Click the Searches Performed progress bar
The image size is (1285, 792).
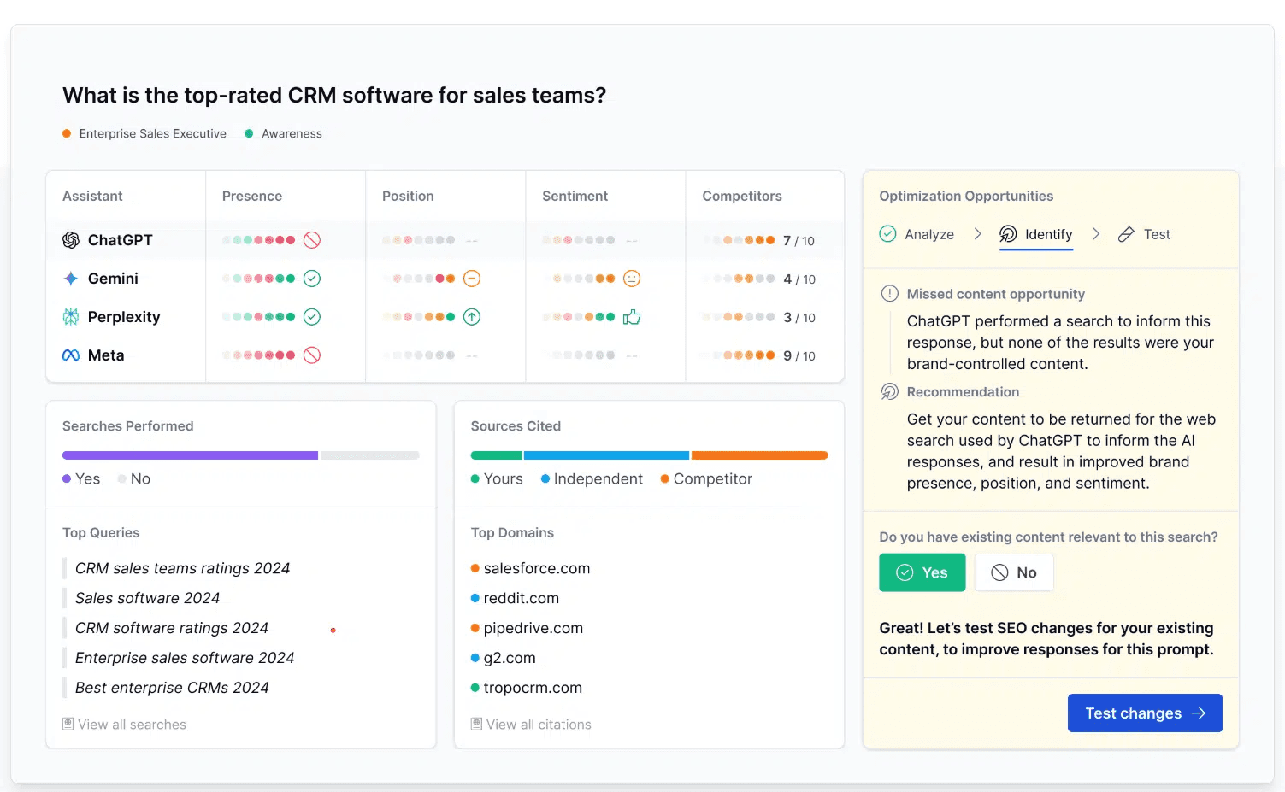pyautogui.click(x=241, y=455)
